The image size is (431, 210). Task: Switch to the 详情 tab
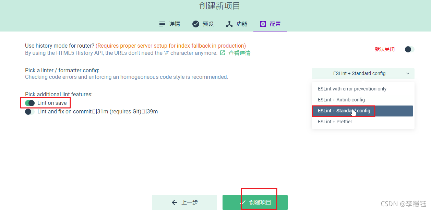point(170,24)
